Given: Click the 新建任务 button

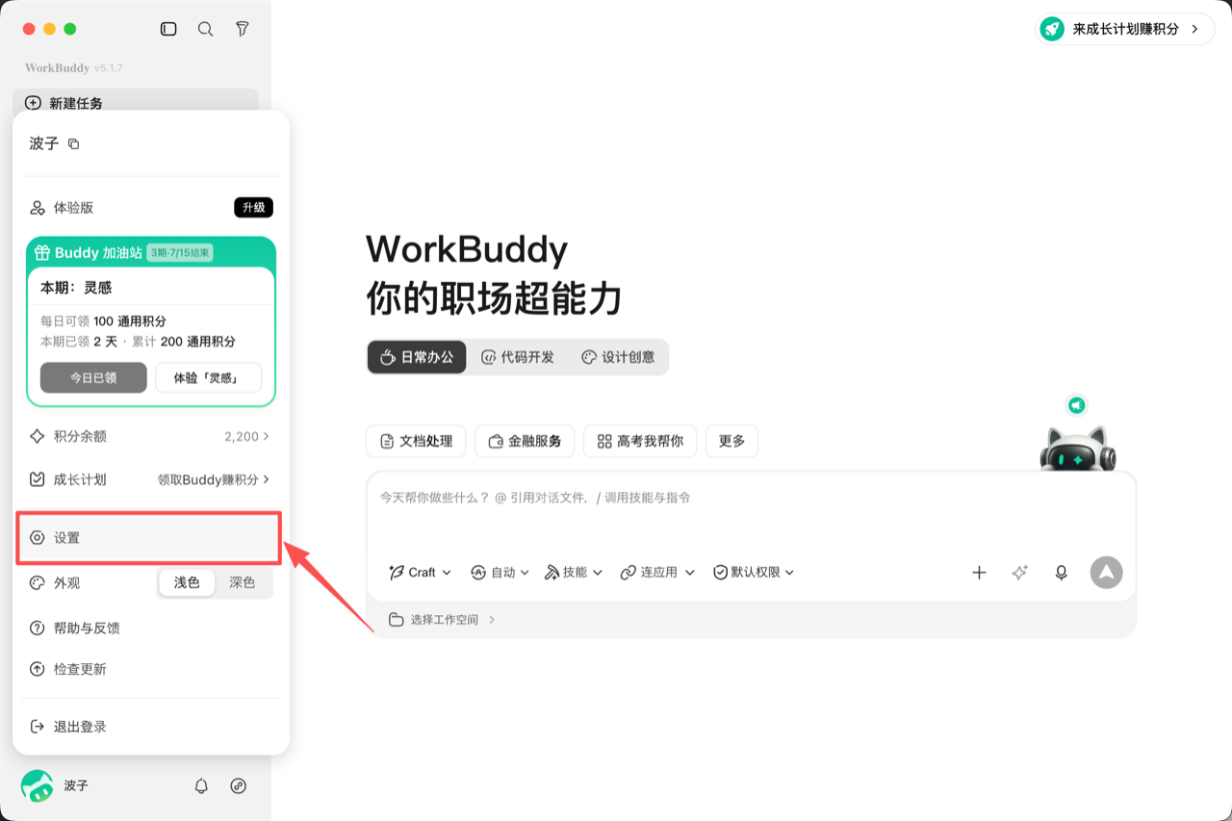Looking at the screenshot, I should click(136, 103).
